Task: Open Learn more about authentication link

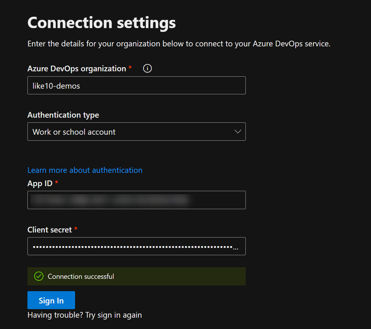Action: 85,170
